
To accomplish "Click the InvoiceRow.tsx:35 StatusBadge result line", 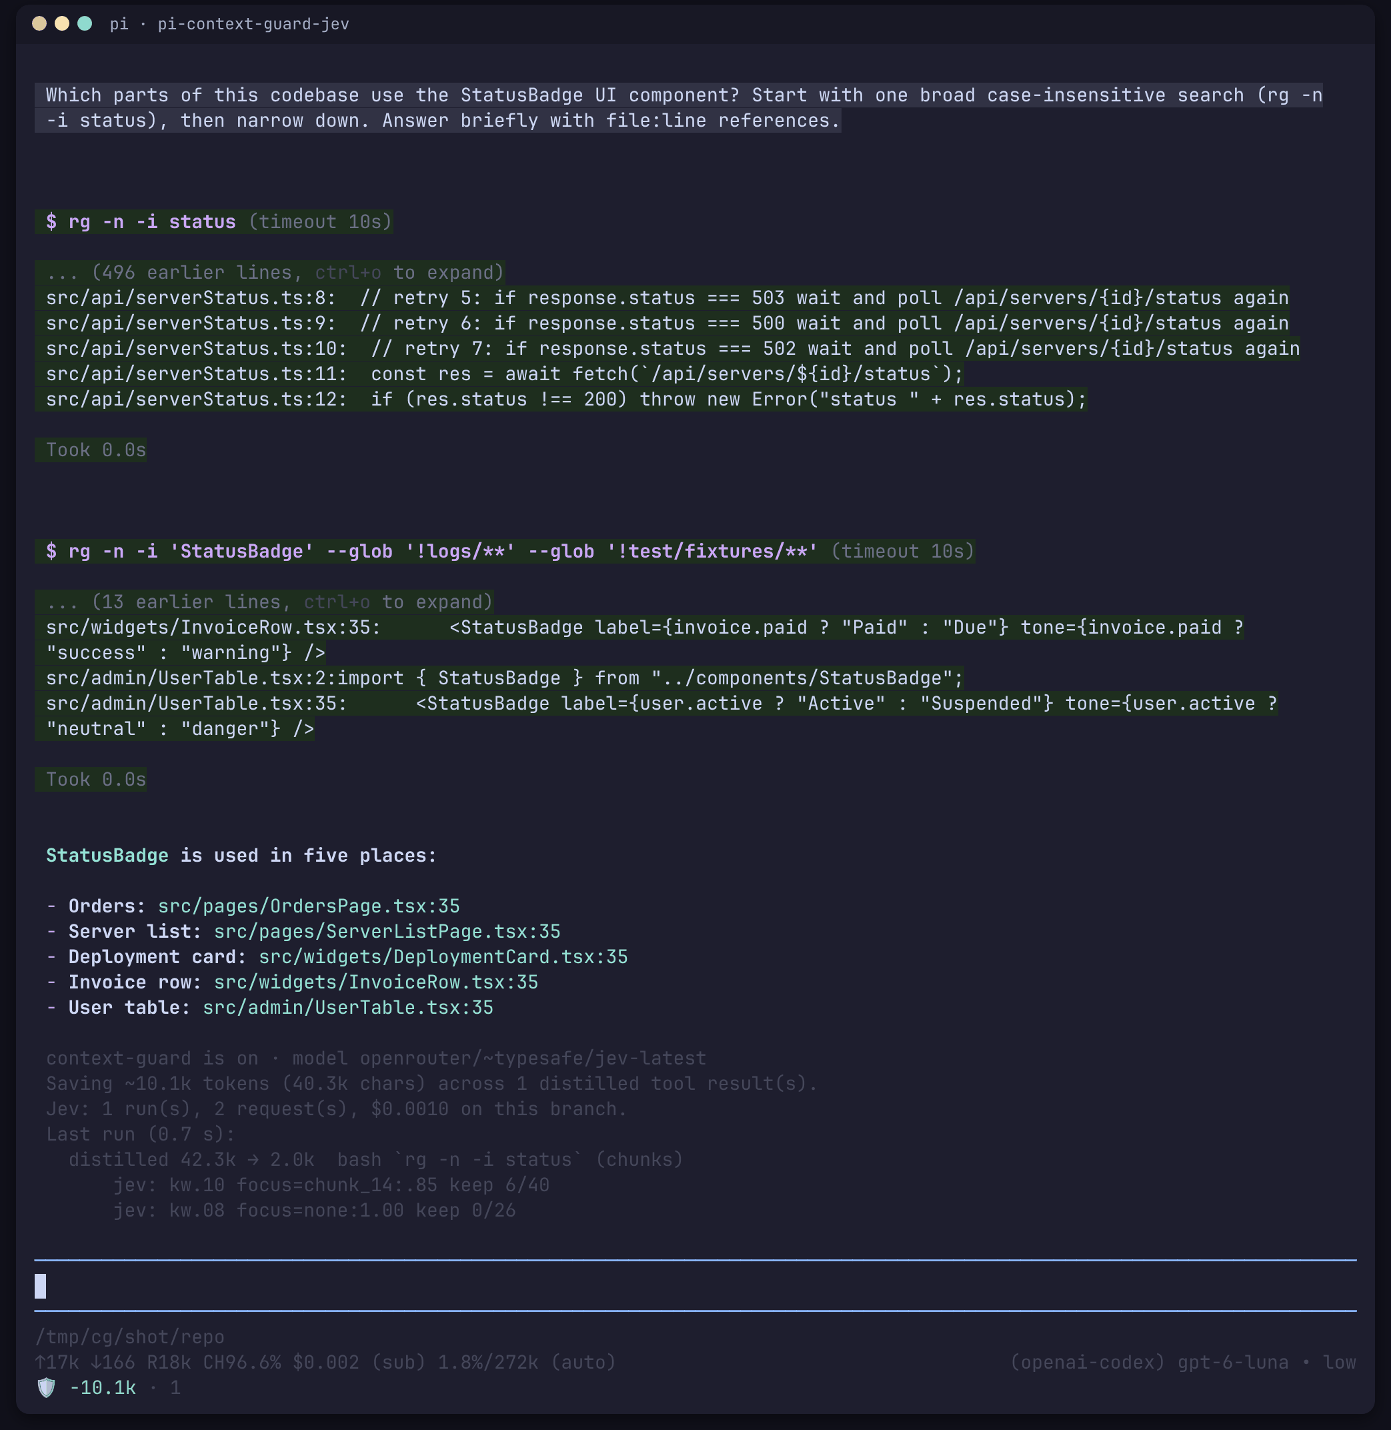I will point(639,640).
